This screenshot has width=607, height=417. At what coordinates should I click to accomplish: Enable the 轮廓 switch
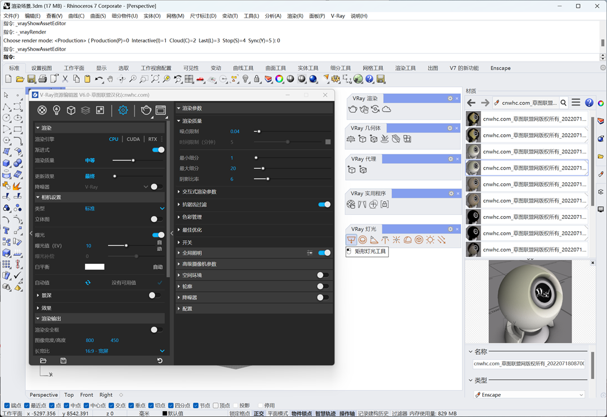tap(323, 286)
